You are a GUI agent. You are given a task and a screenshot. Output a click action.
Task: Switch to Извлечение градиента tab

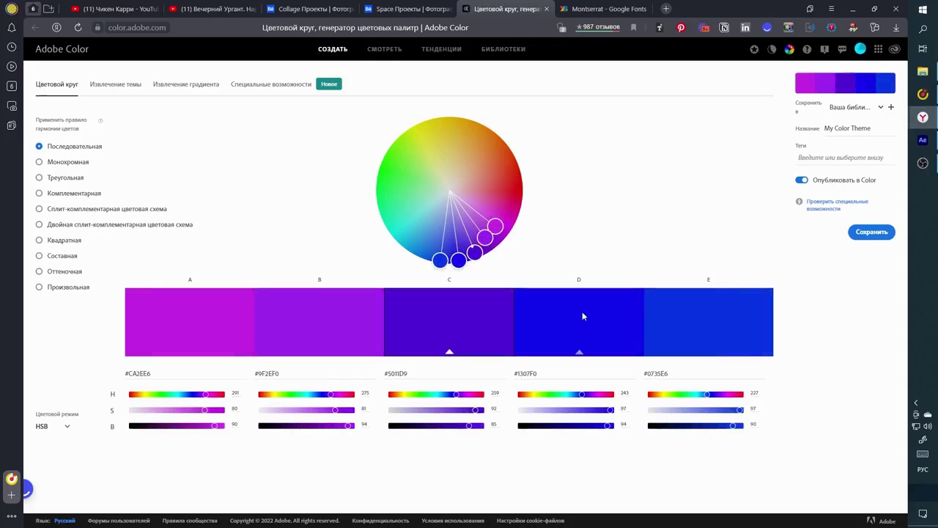pyautogui.click(x=186, y=84)
